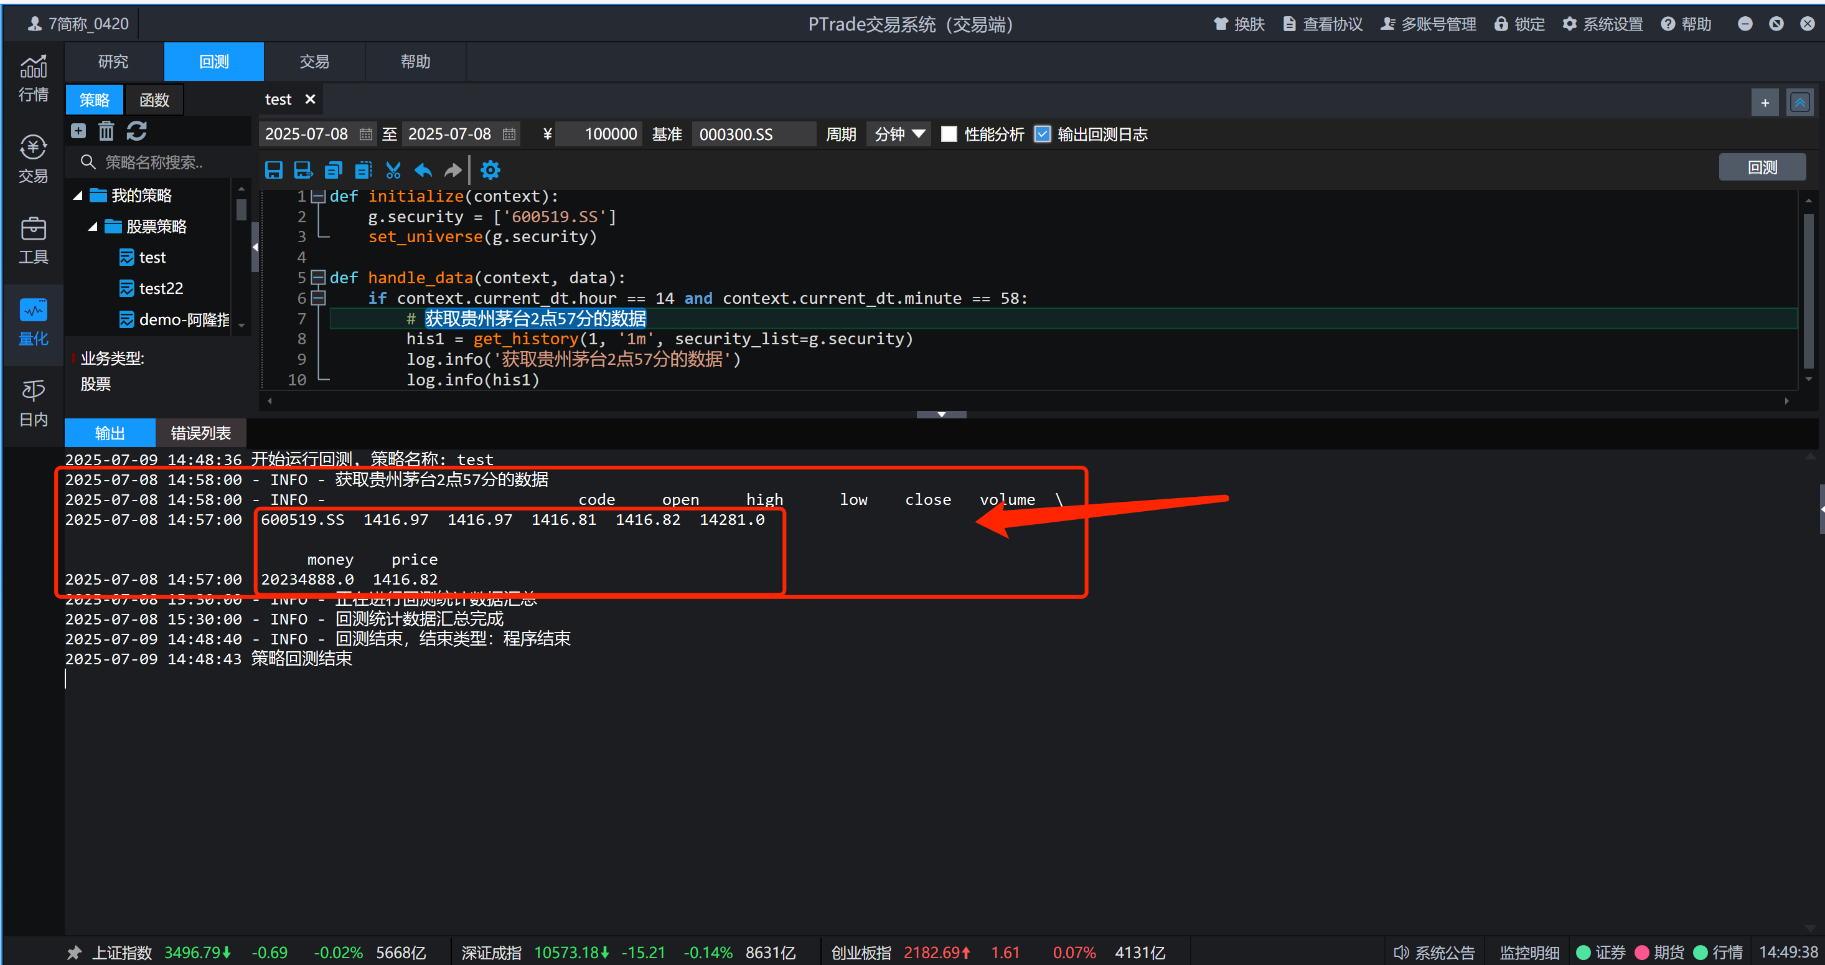Open editor settings gear icon
The width and height of the screenshot is (1825, 965).
(x=490, y=170)
